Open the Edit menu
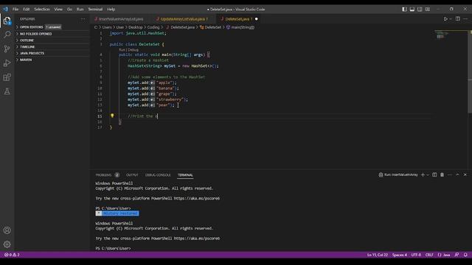Screen dimensions: 472x265 click(27, 10)
